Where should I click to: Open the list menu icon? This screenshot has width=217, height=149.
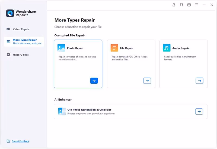click(196, 5)
